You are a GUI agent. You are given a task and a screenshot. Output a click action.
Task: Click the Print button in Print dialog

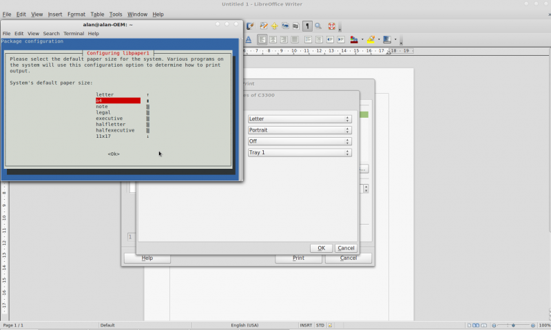298,258
